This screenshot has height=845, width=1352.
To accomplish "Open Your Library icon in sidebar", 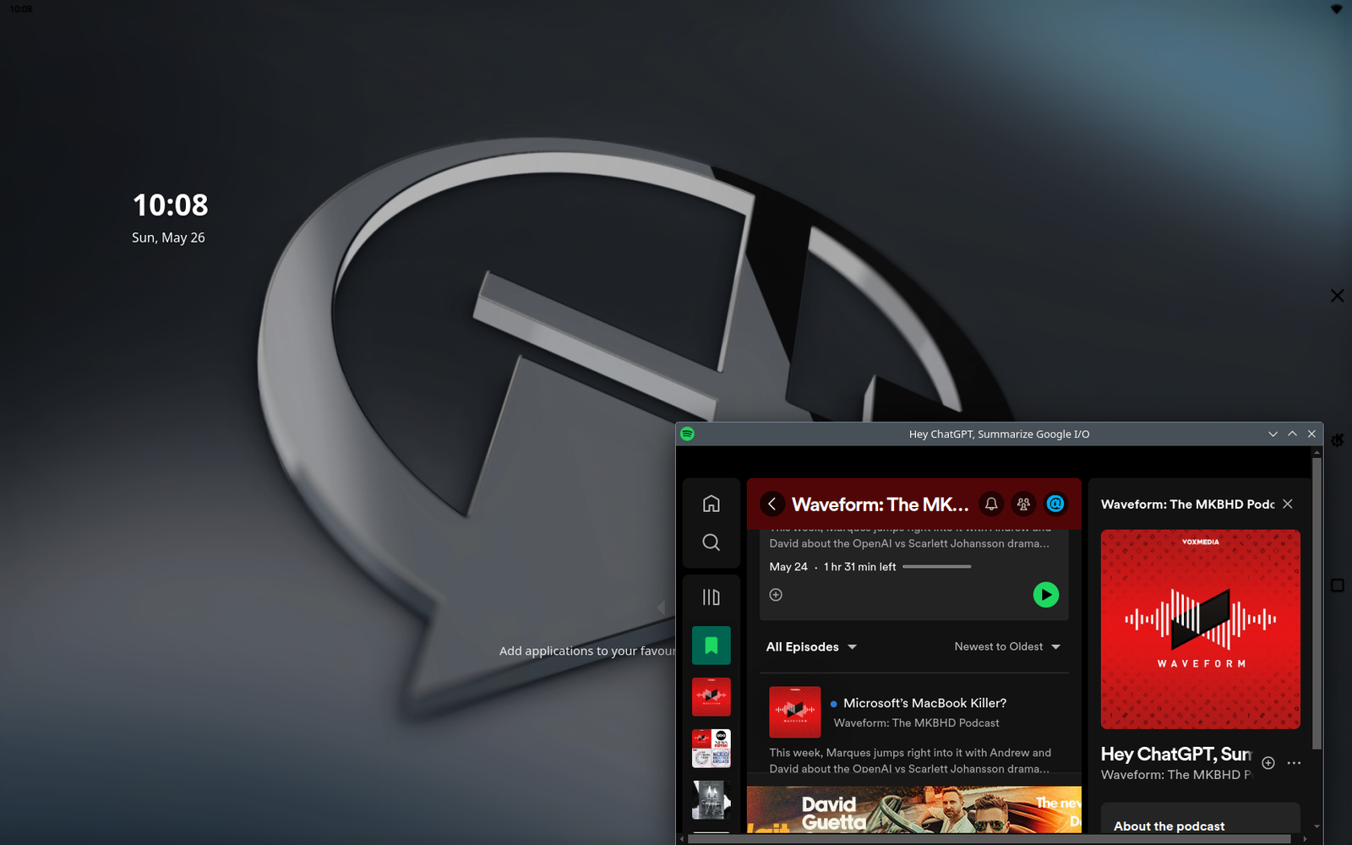I will [711, 597].
